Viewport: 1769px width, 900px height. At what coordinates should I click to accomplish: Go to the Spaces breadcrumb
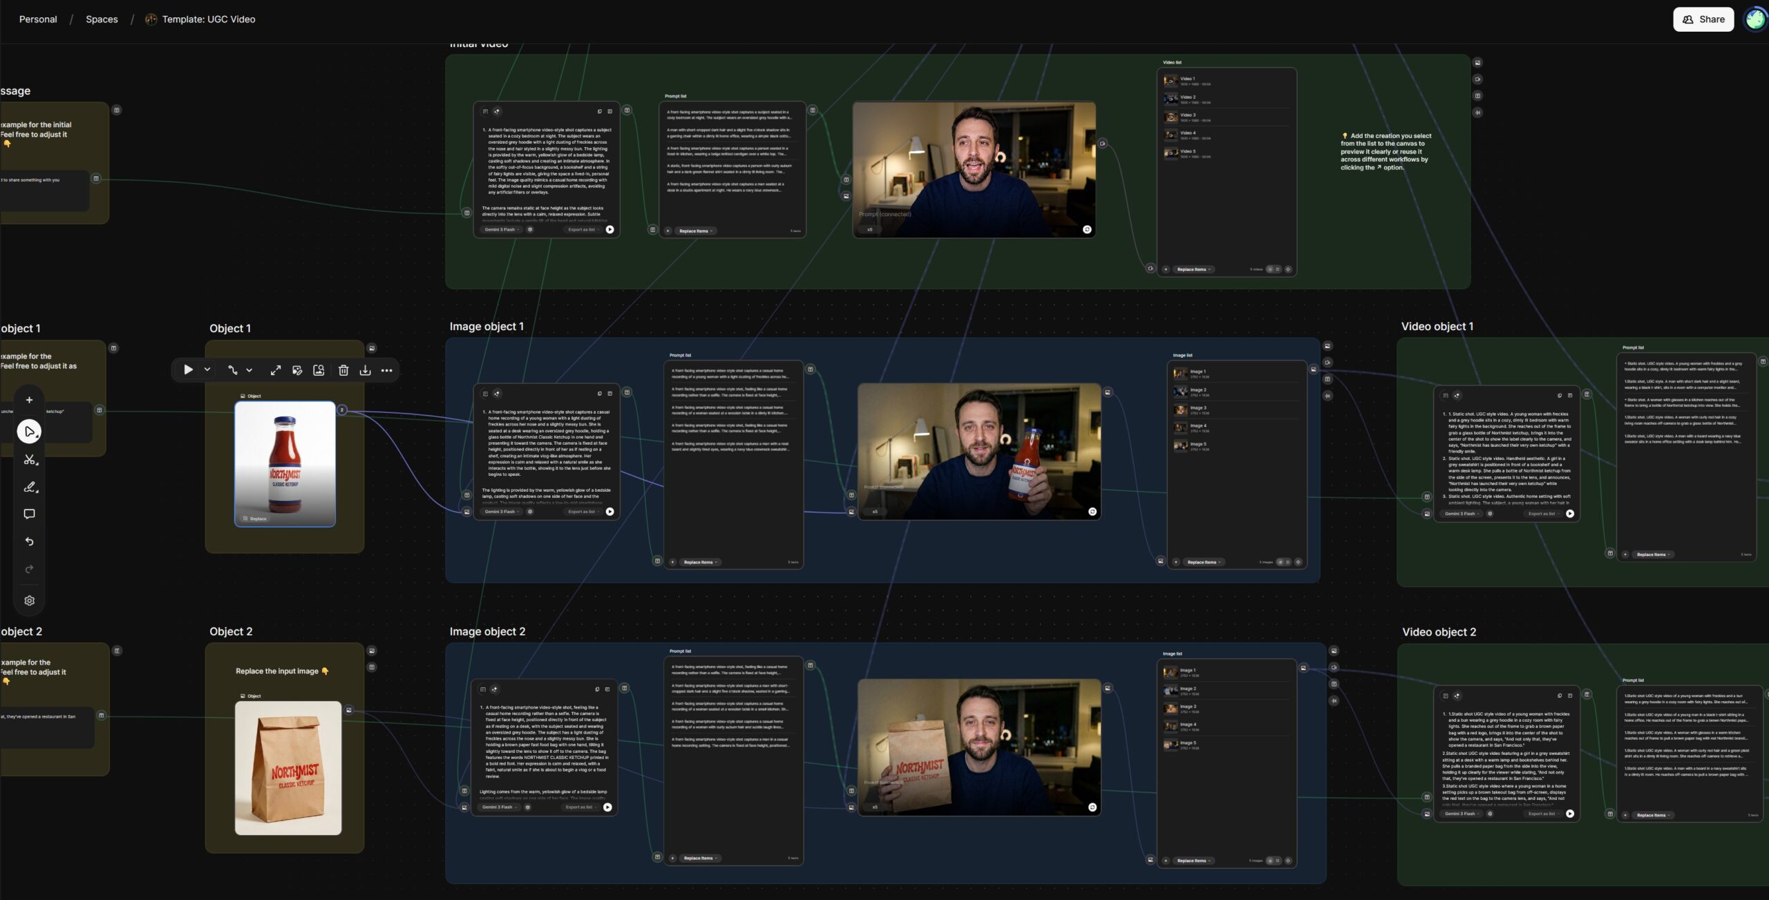[x=102, y=19]
